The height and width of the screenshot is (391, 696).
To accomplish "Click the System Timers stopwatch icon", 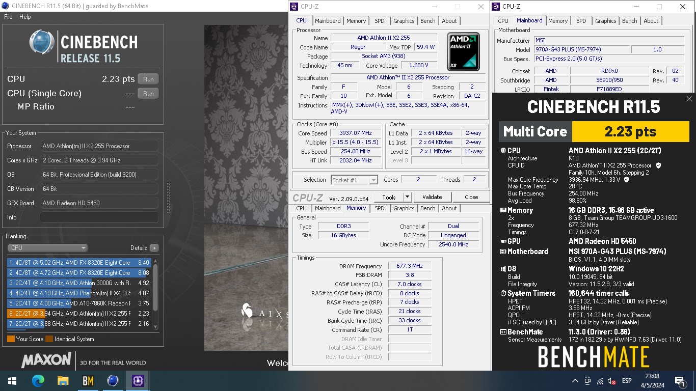I will coord(503,293).
